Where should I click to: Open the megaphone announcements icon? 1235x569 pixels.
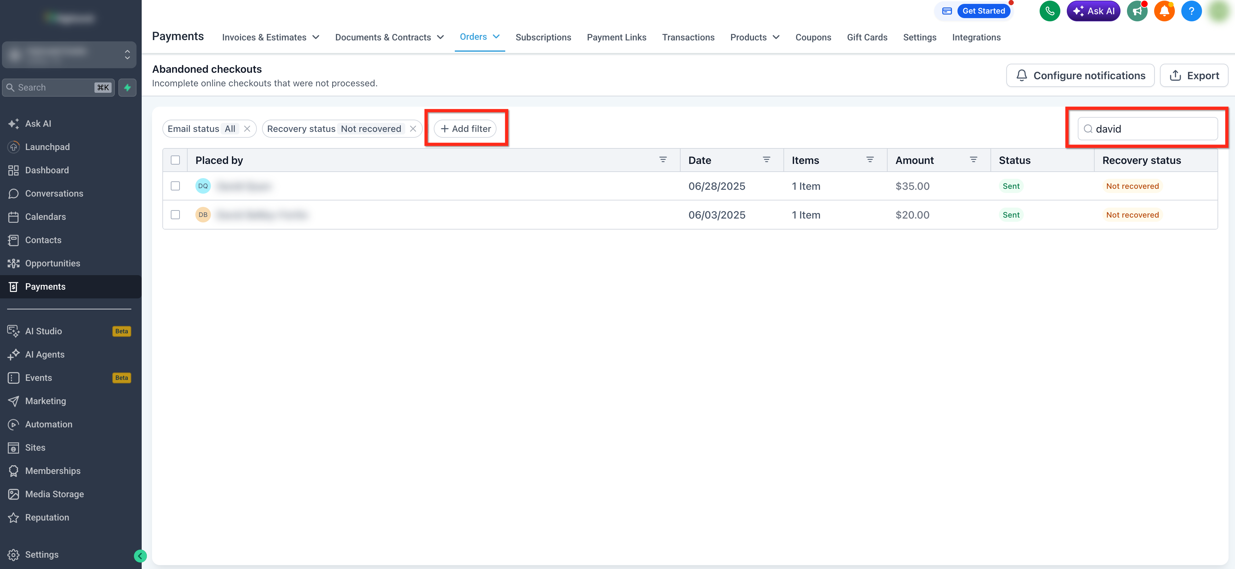click(x=1137, y=11)
